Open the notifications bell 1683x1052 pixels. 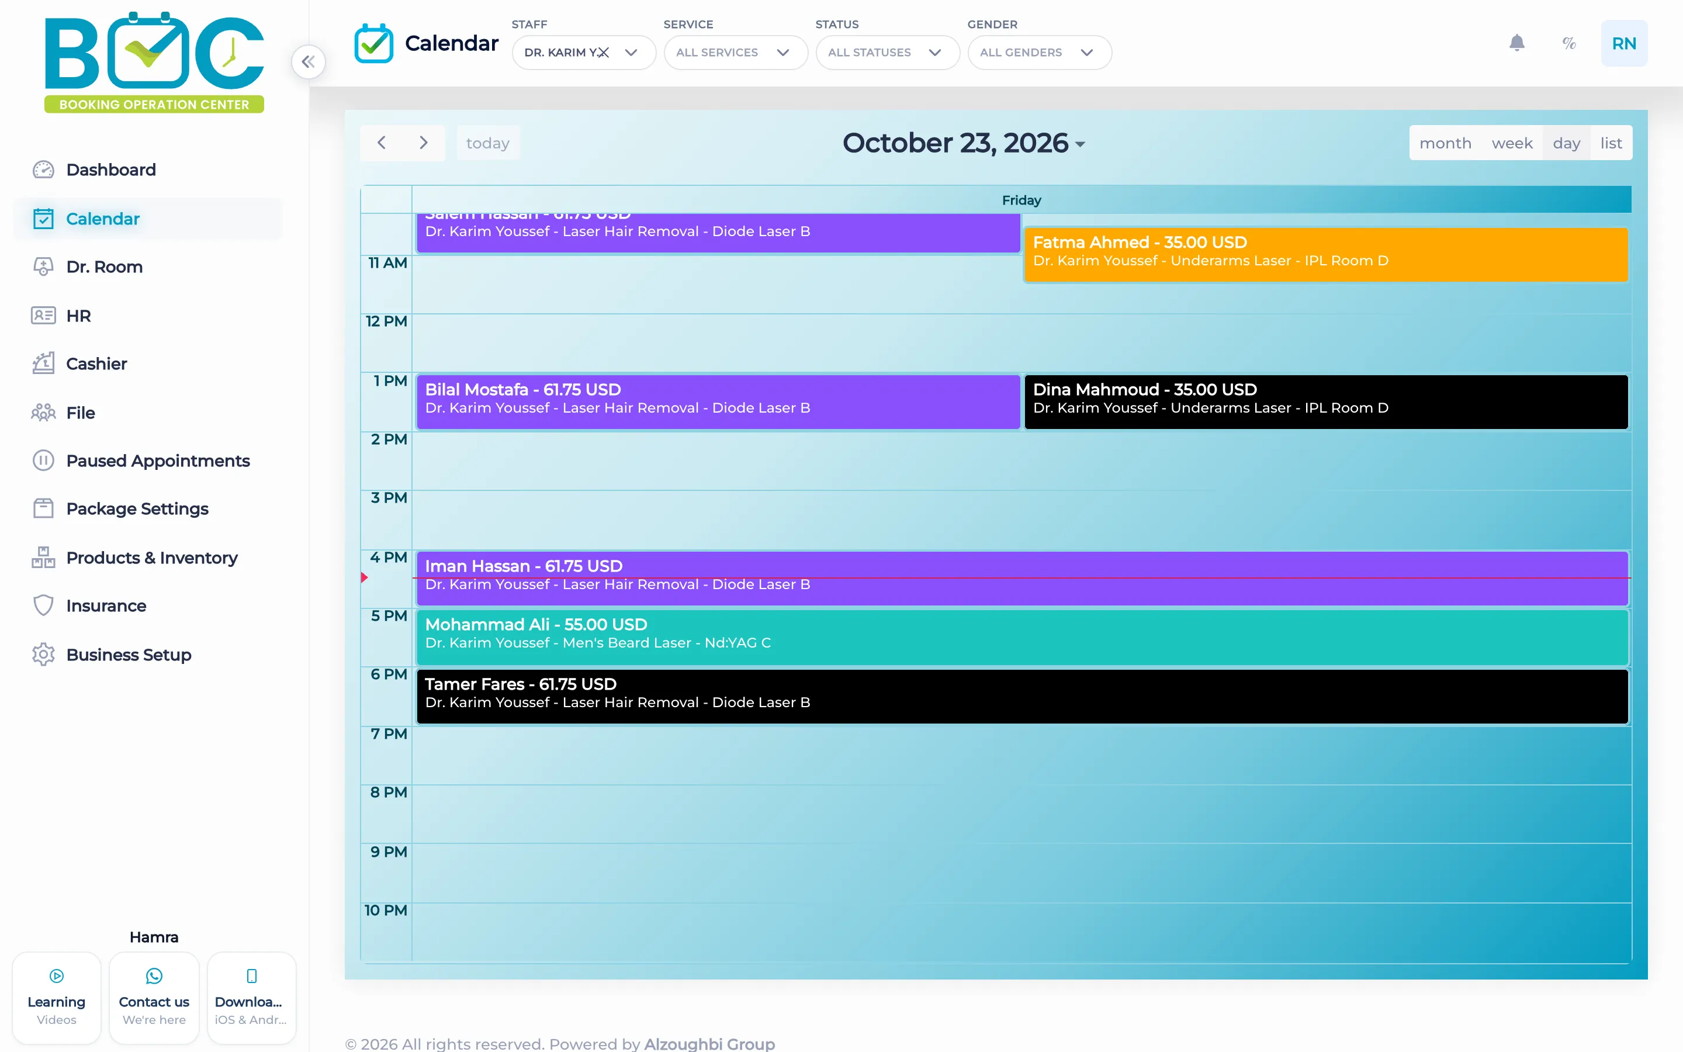1517,43
